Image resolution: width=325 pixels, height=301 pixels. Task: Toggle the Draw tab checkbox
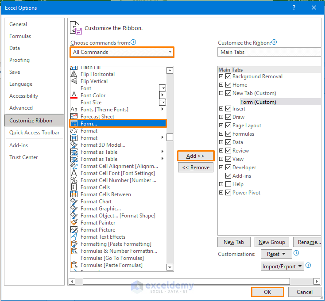coord(228,117)
